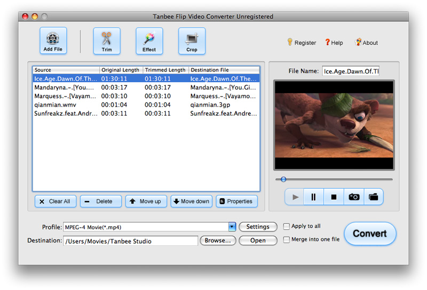Click the Source column header
This screenshot has width=427, height=290.
click(66, 70)
